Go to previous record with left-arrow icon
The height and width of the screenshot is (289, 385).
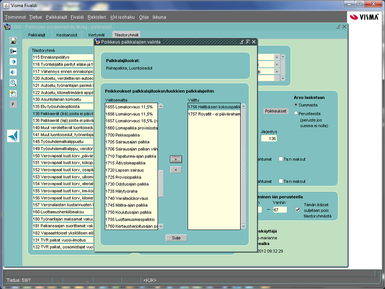tap(13, 72)
